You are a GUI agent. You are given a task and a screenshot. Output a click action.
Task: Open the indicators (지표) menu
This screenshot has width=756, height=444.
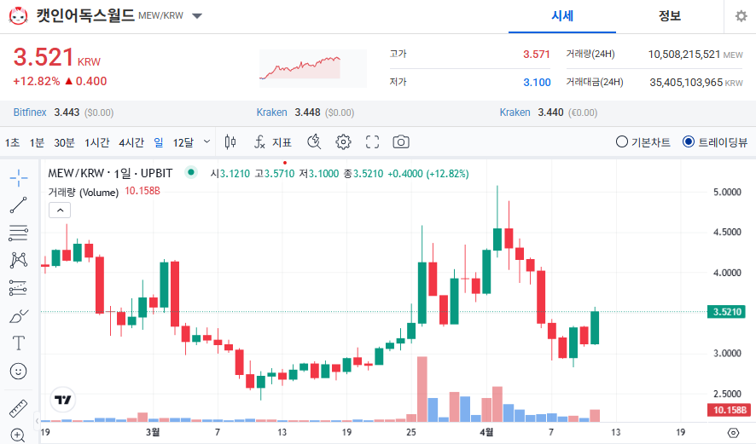point(273,142)
